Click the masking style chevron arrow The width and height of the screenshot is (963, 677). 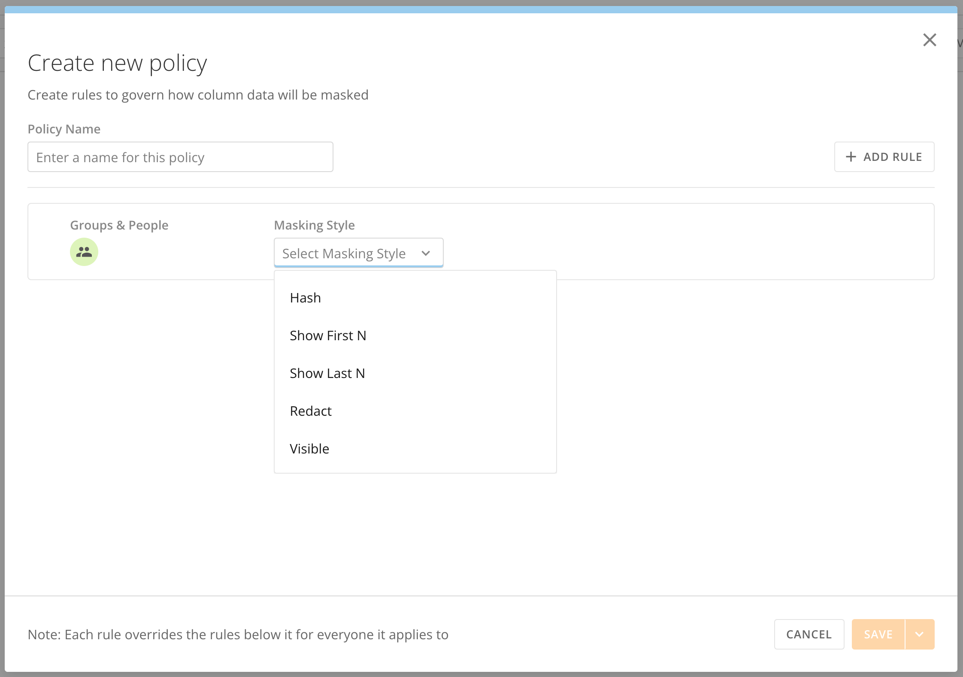[x=426, y=253]
